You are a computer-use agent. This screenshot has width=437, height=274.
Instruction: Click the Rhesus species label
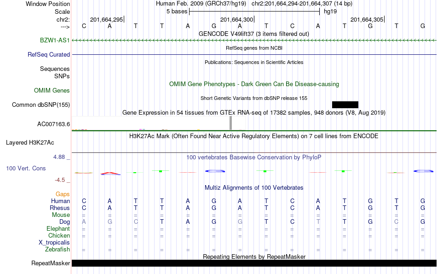tap(60, 208)
